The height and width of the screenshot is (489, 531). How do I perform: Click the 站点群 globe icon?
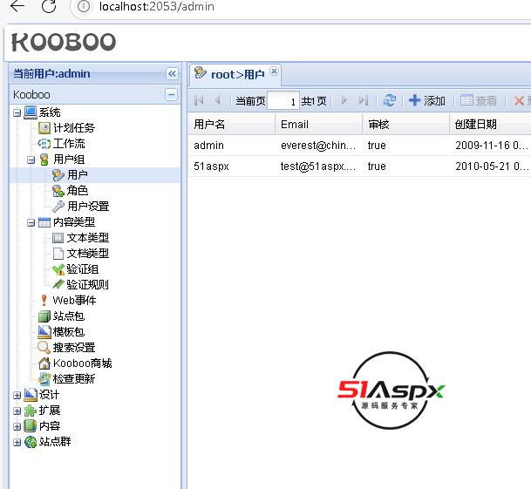pyautogui.click(x=31, y=442)
